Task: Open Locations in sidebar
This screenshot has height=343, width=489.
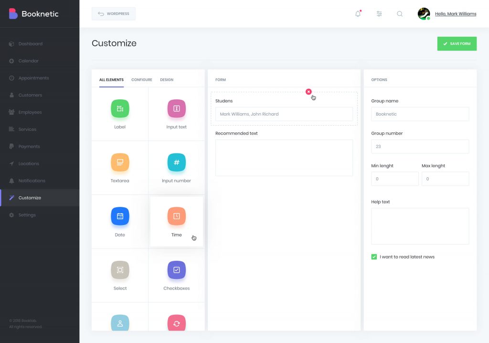Action: (29, 163)
